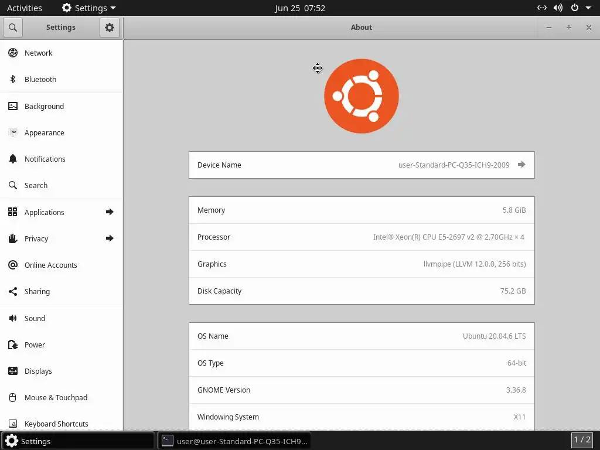This screenshot has height=450, width=600.
Task: Click the Keyboard Shortcuts icon
Action: pos(13,424)
